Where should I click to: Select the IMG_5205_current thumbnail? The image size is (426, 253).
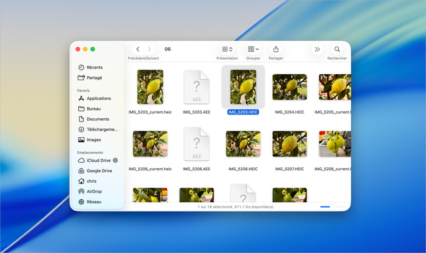point(335,87)
